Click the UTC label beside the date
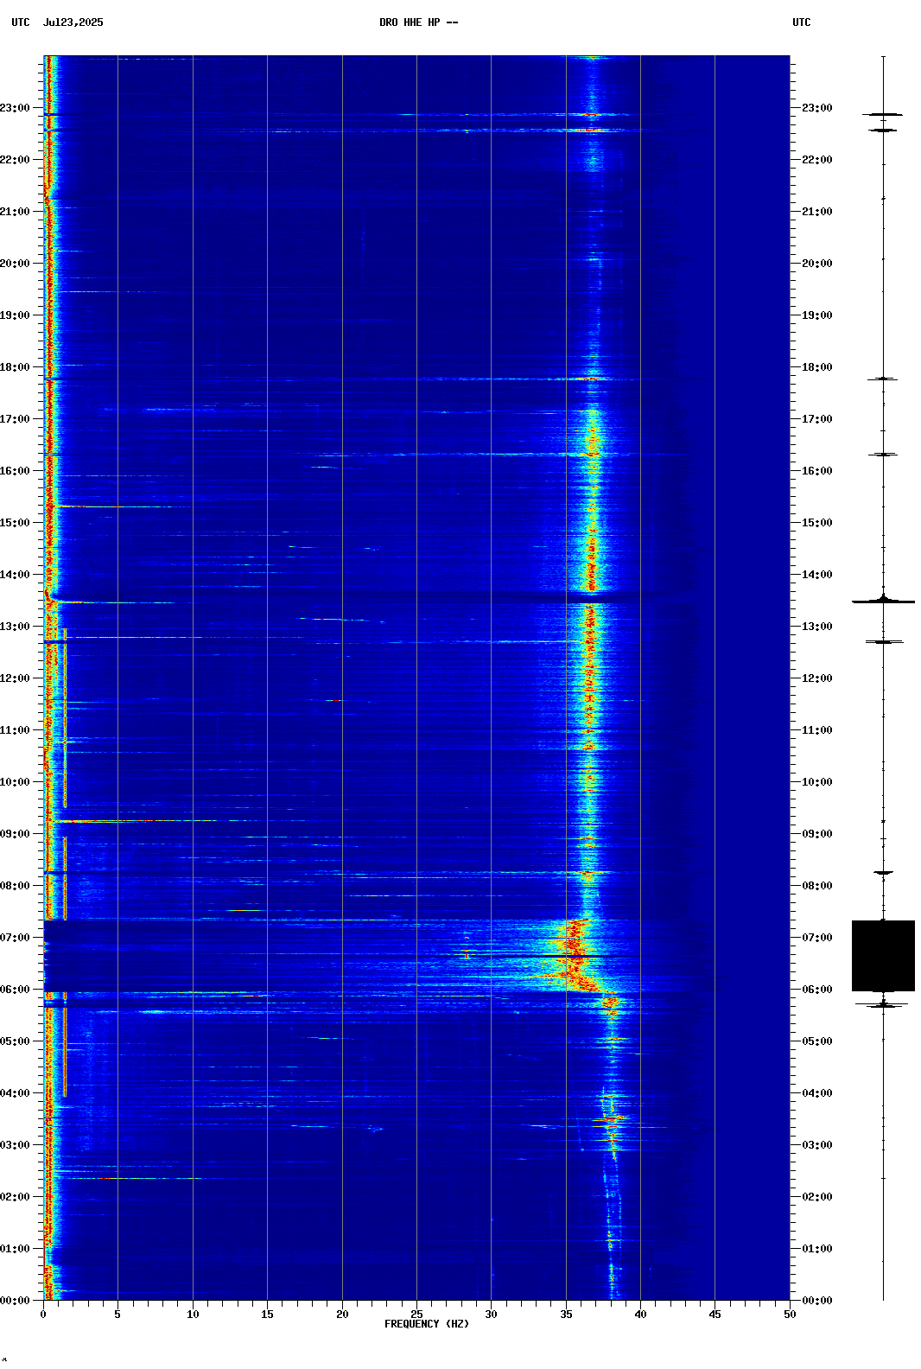Viewport: 921px width, 1369px height. (x=21, y=22)
